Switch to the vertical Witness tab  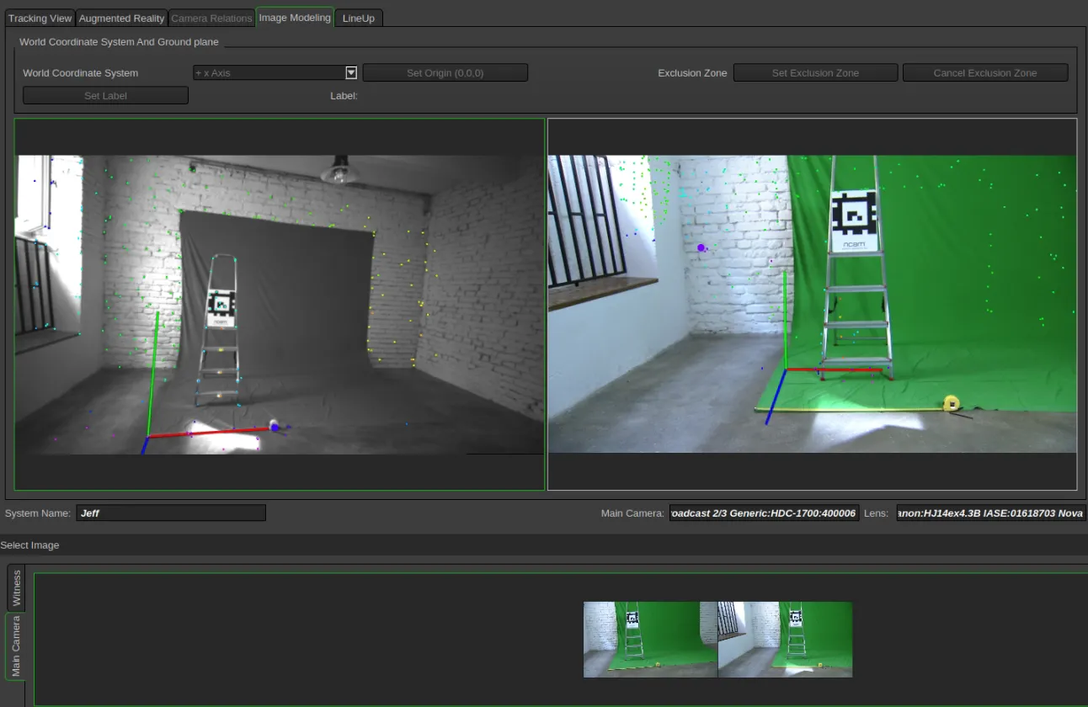pyautogui.click(x=16, y=588)
